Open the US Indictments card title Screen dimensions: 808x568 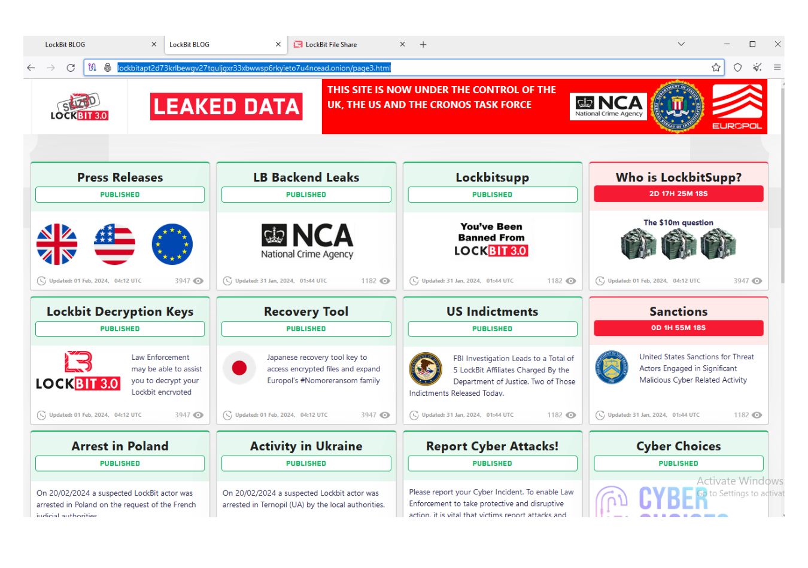(x=492, y=312)
